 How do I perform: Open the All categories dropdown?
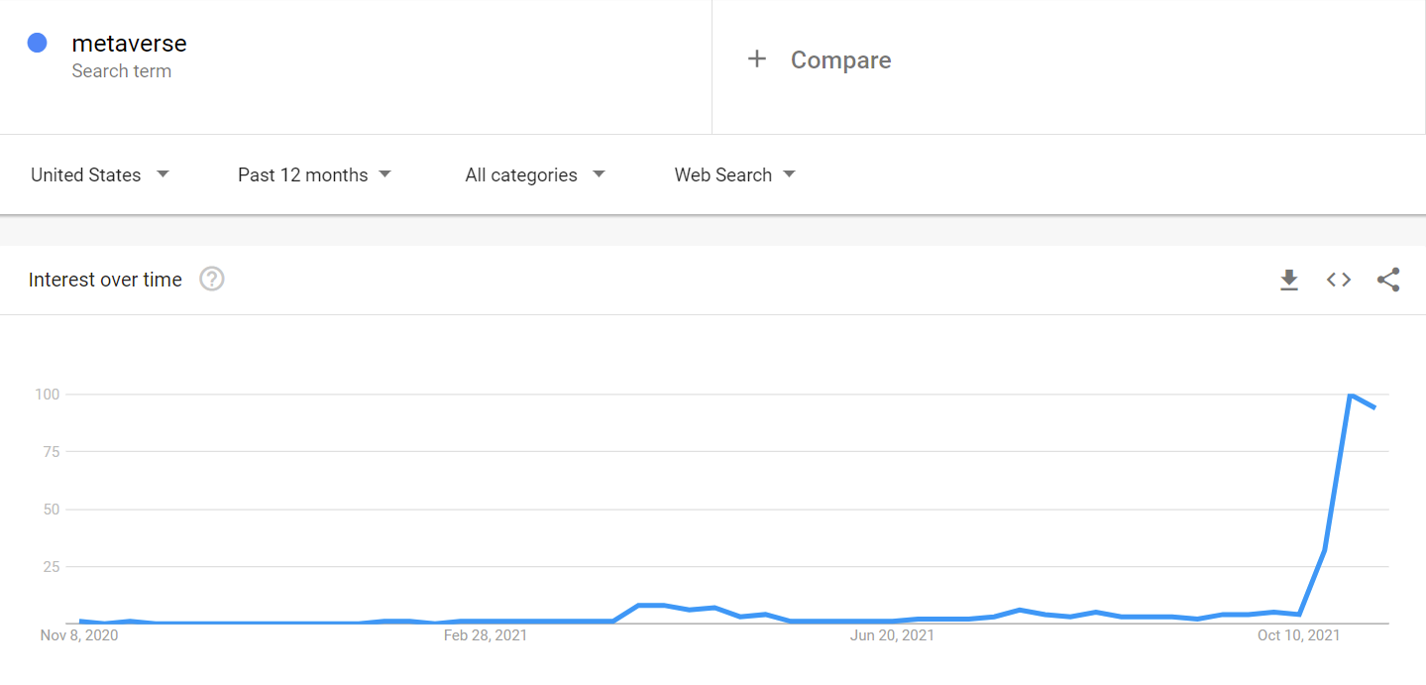click(x=534, y=175)
